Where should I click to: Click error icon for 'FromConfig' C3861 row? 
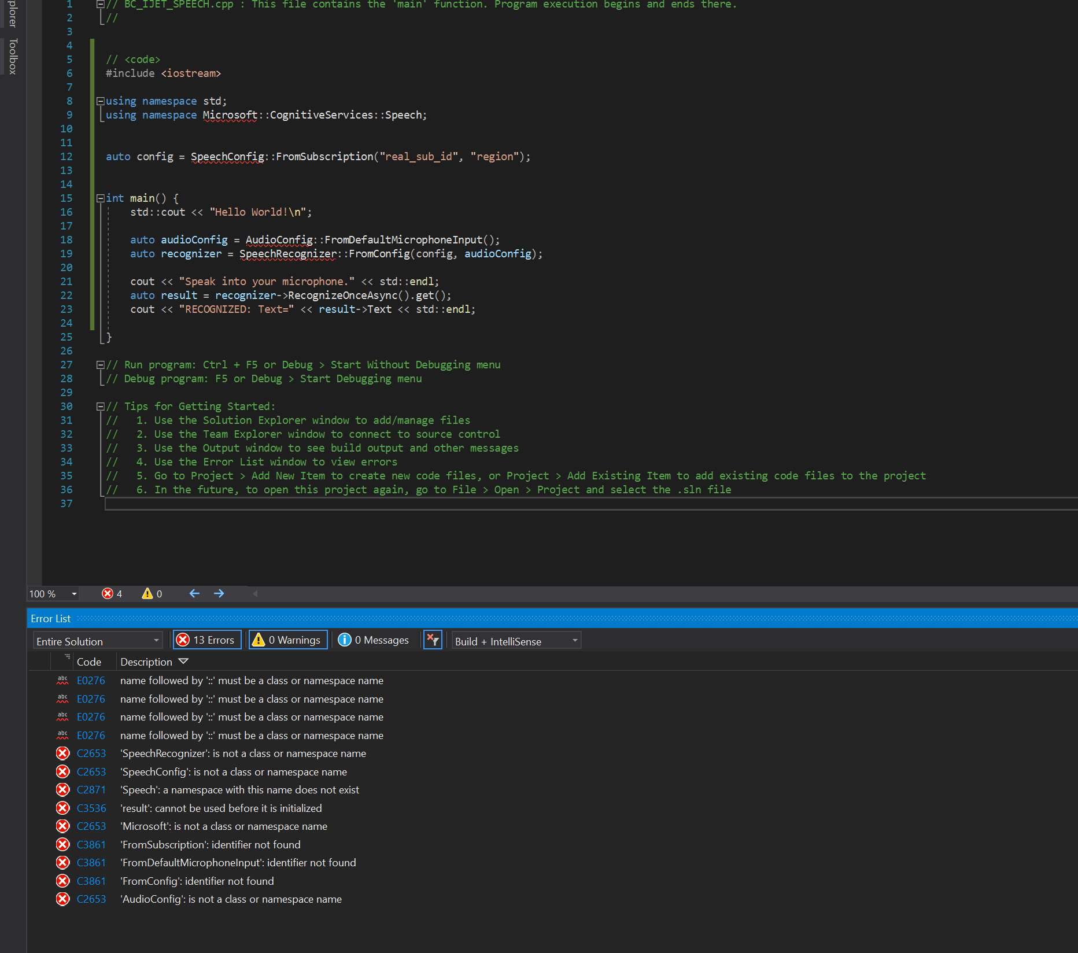(62, 881)
